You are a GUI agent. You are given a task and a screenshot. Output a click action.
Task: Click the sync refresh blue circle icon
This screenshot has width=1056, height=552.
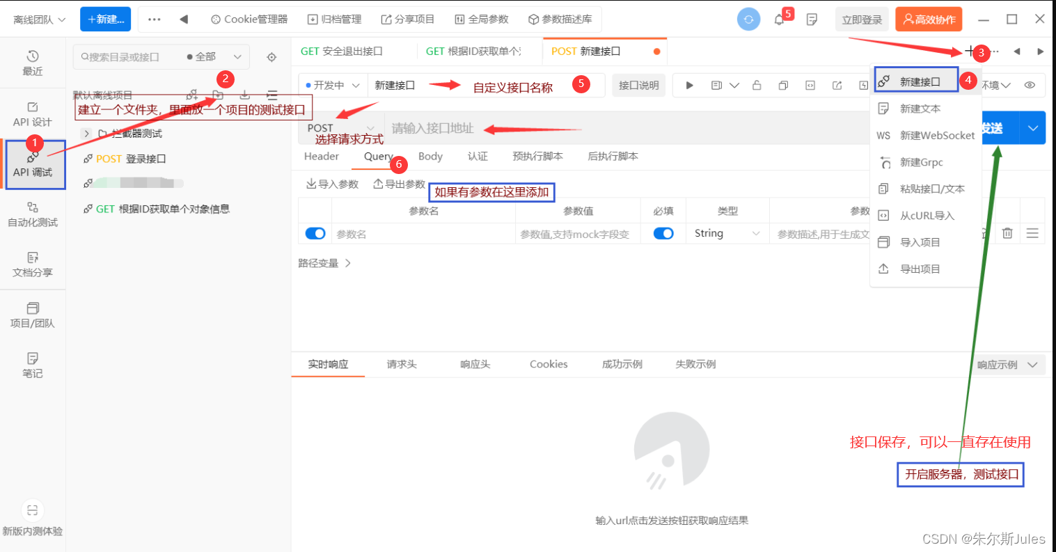748,19
